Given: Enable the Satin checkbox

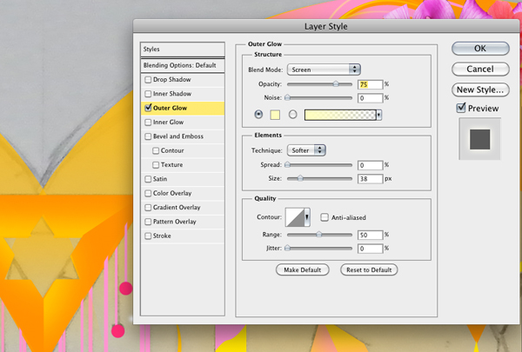Looking at the screenshot, I should [148, 179].
